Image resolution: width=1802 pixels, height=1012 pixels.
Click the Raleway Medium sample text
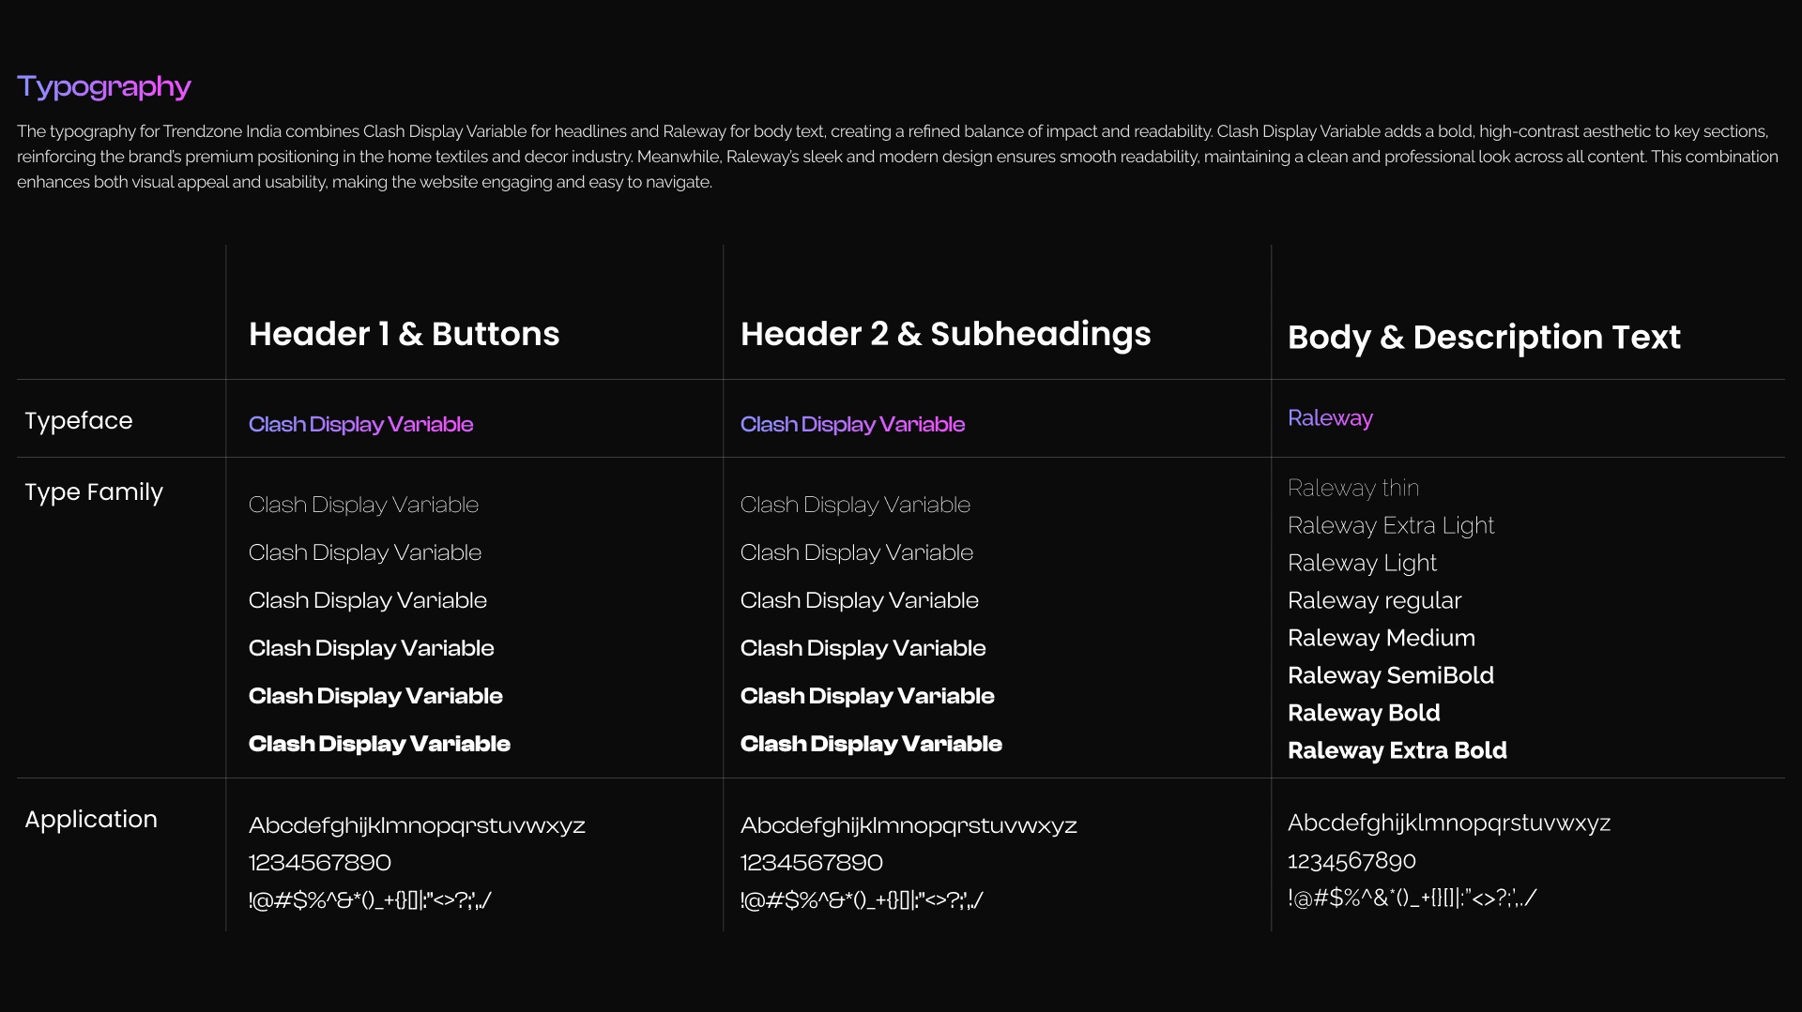(x=1381, y=638)
